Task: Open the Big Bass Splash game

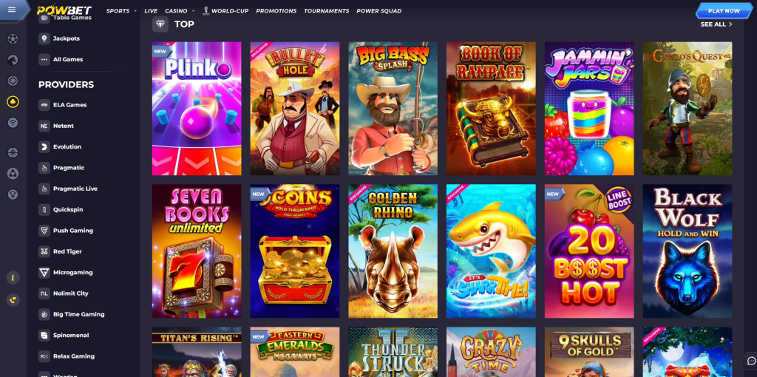Action: coord(393,109)
